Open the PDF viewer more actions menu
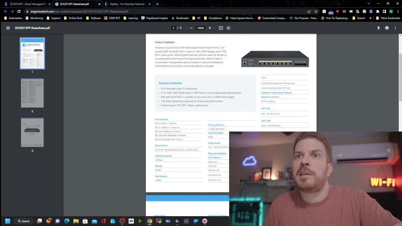The width and height of the screenshot is (402, 226). pos(395,28)
